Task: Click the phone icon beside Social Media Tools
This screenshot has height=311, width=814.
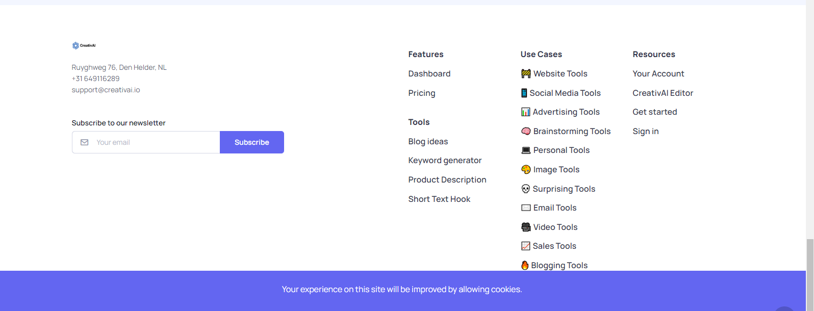Action: [524, 93]
